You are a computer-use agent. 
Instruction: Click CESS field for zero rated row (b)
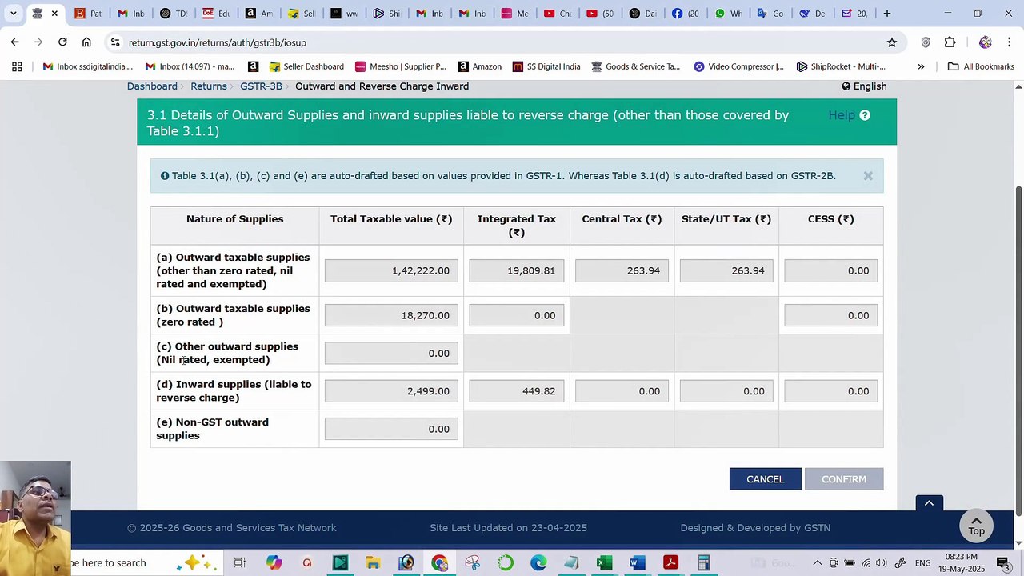(831, 315)
